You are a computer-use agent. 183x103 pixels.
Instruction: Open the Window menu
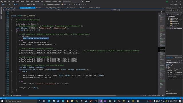coord(54,1)
